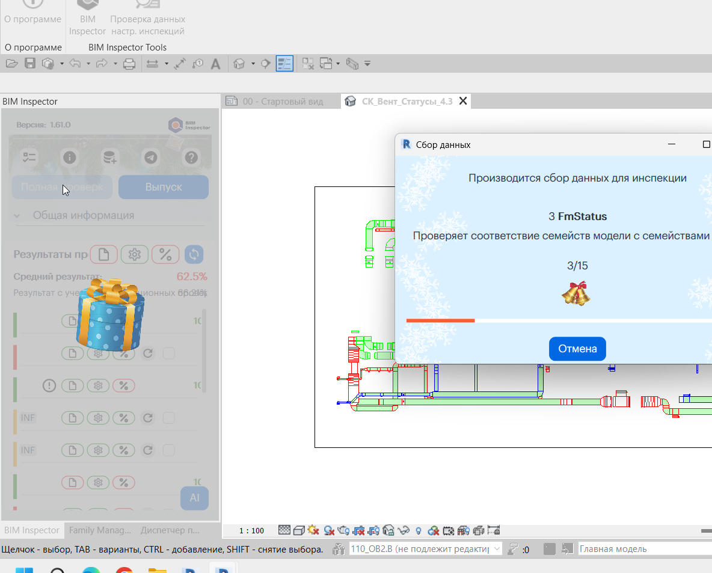
Task: Click the Telegram icon in BIM Inspector
Action: pyautogui.click(x=151, y=158)
